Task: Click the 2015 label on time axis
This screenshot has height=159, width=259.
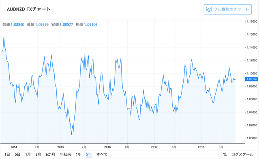Action: [61, 147]
